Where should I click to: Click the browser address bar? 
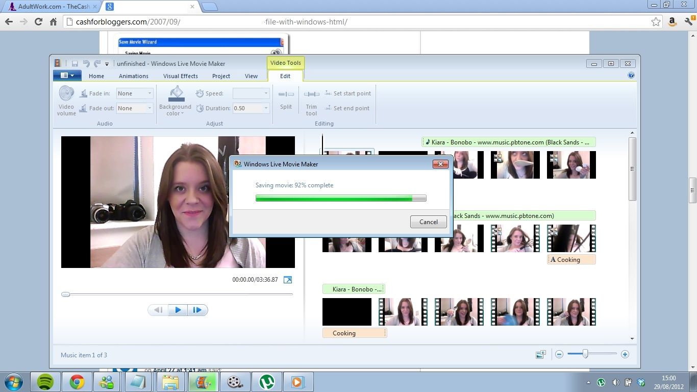362,22
